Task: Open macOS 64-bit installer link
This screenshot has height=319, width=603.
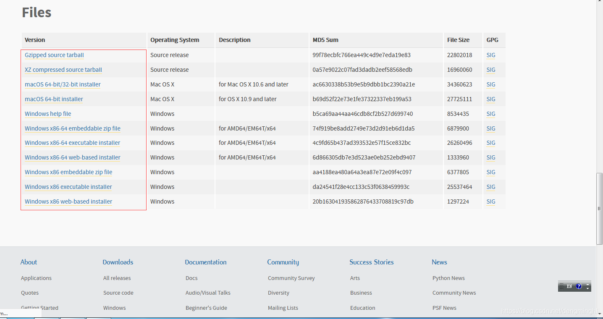Action: (x=54, y=99)
